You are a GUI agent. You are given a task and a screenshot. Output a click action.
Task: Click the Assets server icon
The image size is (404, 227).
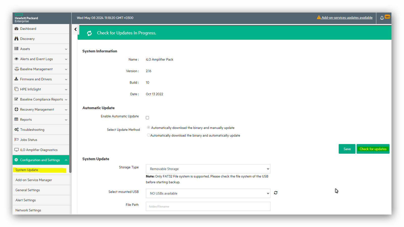(x=16, y=49)
